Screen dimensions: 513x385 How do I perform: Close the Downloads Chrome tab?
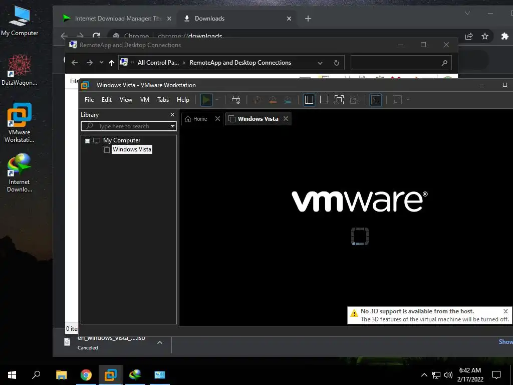click(289, 19)
